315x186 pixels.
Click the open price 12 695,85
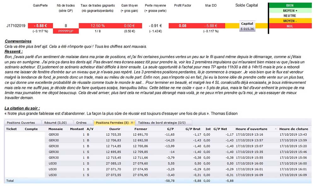pyautogui.click(x=113, y=152)
